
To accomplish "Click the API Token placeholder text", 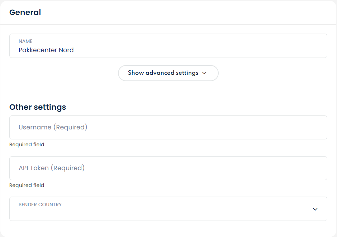I will pos(51,168).
